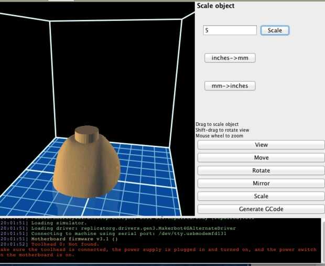
Task: Convert model with inches->mm button
Action: [x=230, y=58]
